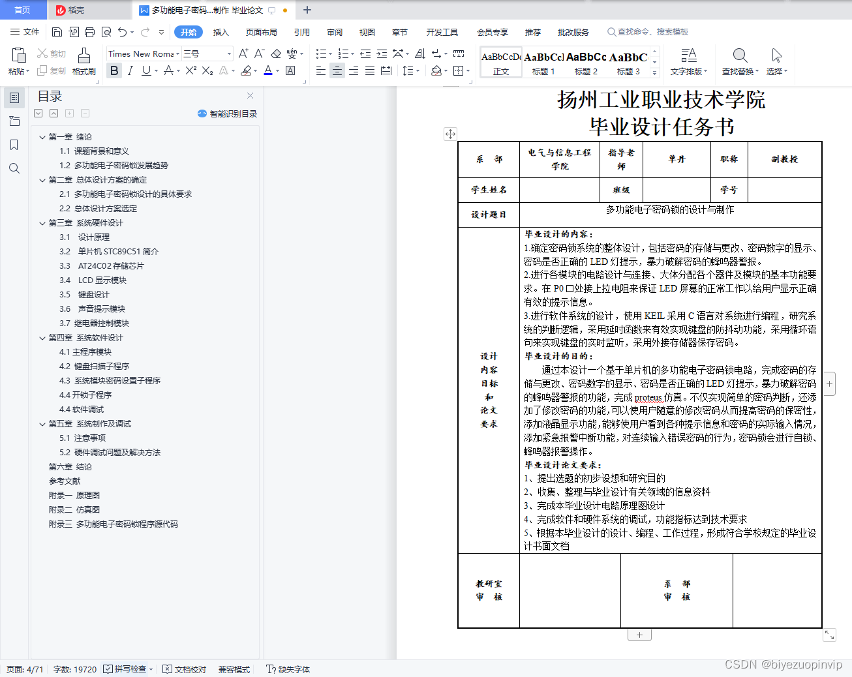The height and width of the screenshot is (677, 852).
Task: Open the font color A swatch
Action: coord(268,70)
